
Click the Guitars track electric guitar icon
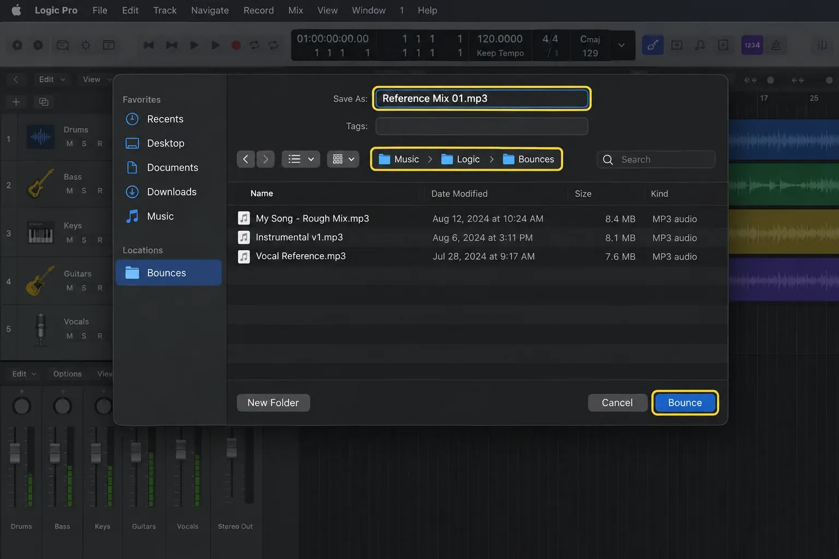(40, 281)
